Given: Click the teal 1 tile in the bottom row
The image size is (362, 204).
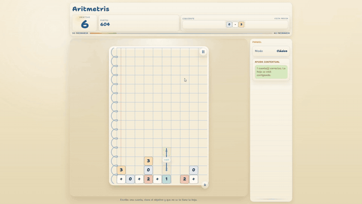Looking at the screenshot, I should click(166, 179).
